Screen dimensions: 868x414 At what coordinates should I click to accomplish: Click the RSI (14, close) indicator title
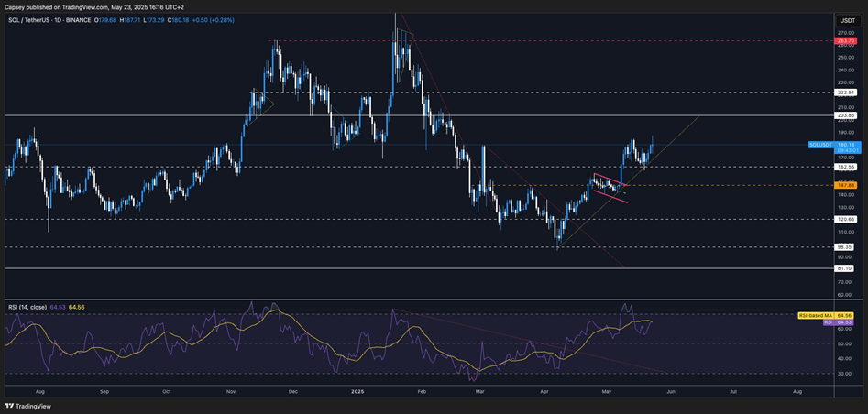[x=27, y=307]
